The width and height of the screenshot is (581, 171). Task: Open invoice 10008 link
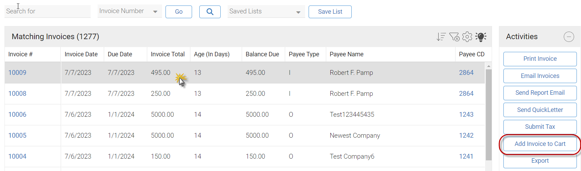click(17, 93)
